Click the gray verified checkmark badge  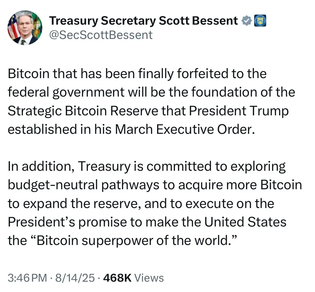pos(246,21)
